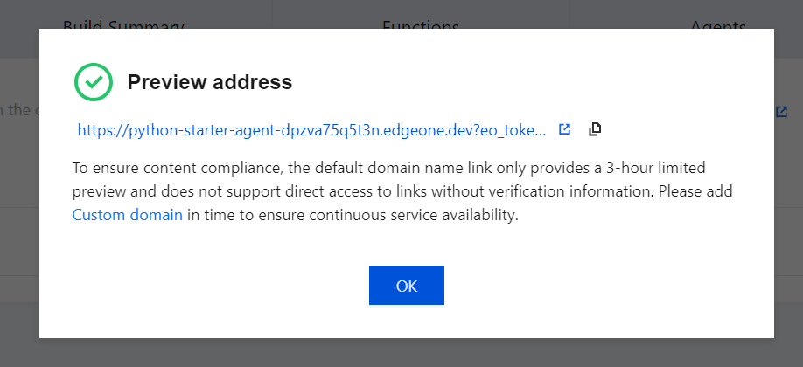Click the Preview address dialog heading
The width and height of the screenshot is (803, 367).
[x=210, y=82]
